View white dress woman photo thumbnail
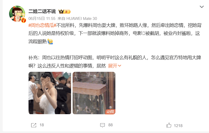 tap(50, 93)
